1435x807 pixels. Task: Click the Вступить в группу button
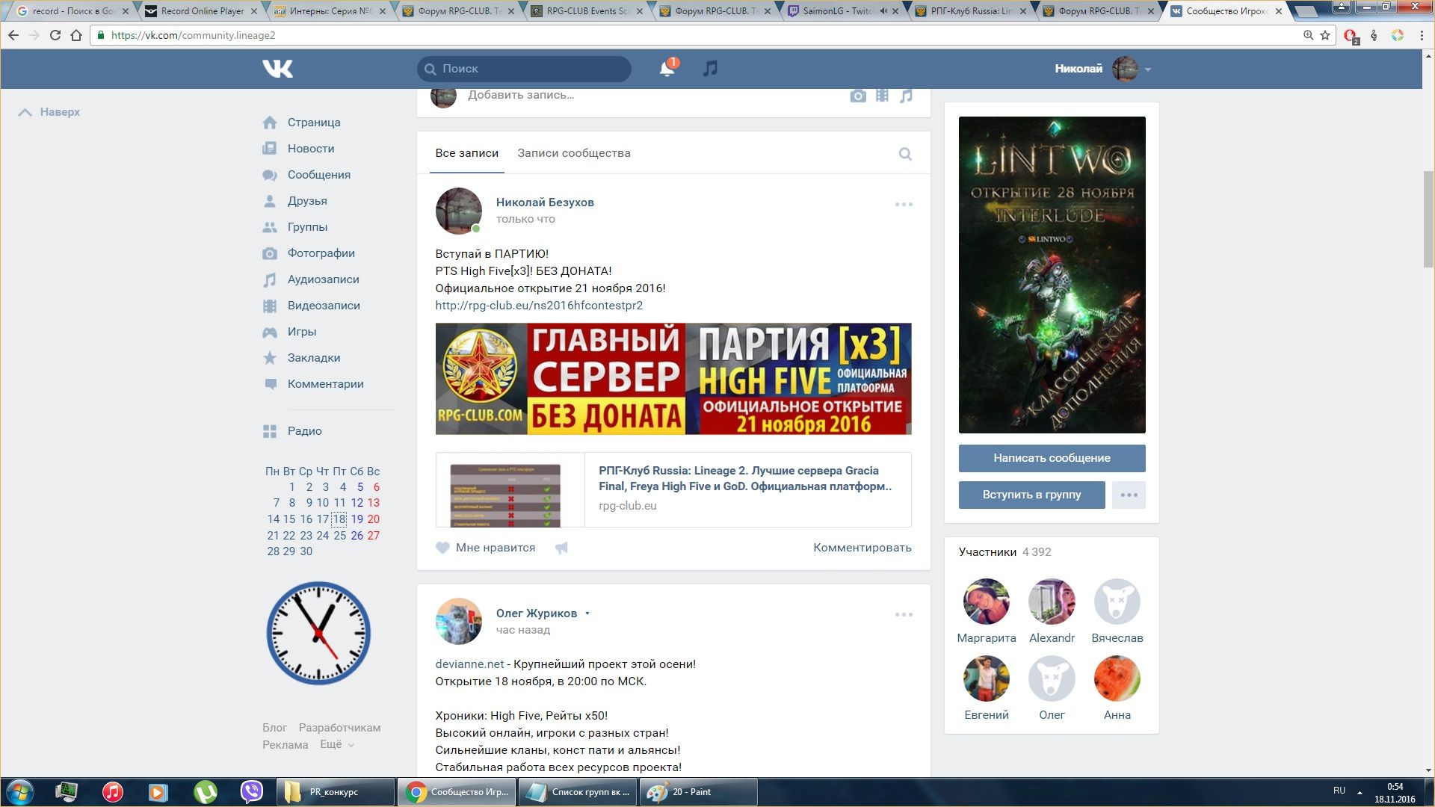click(x=1031, y=495)
